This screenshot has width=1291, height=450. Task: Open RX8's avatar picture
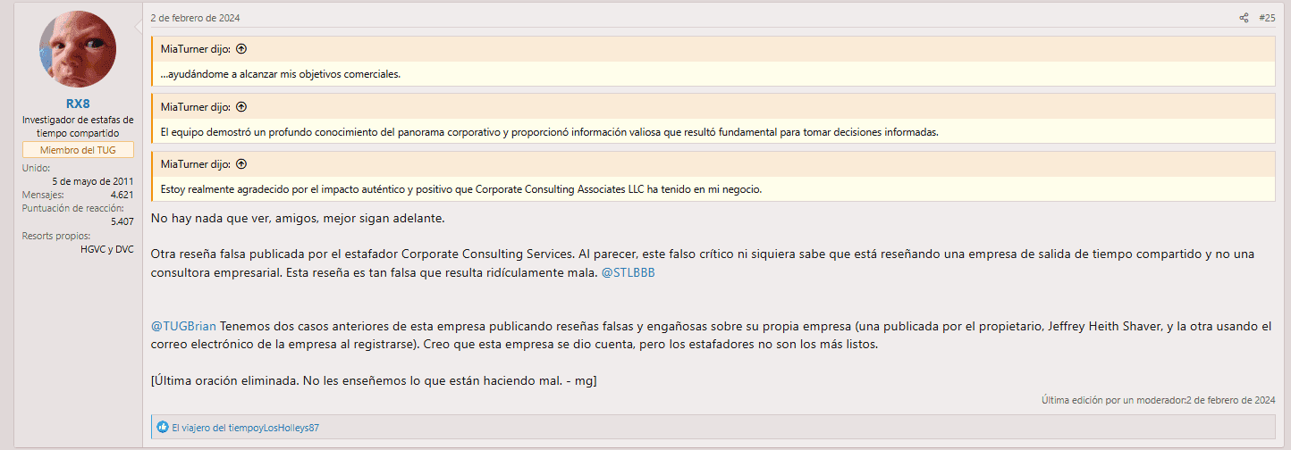coord(78,49)
